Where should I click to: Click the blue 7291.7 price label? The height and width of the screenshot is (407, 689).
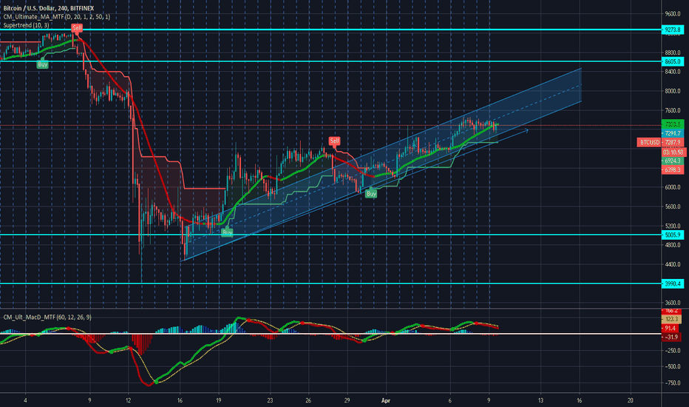pos(673,133)
